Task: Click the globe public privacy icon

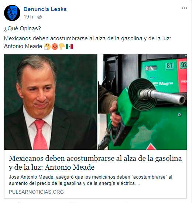Action: click(39, 17)
